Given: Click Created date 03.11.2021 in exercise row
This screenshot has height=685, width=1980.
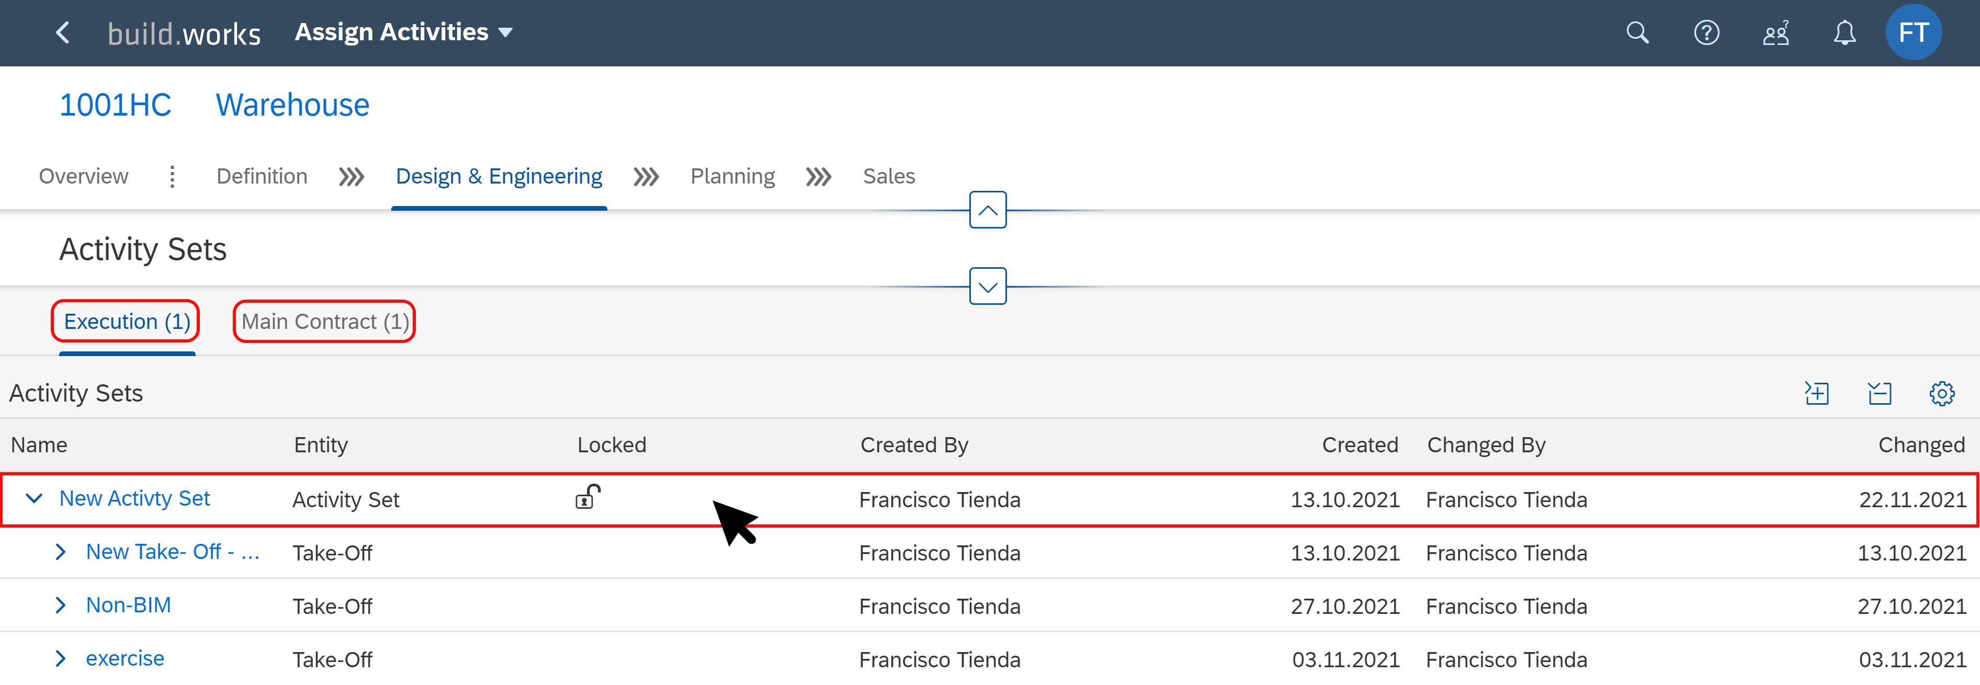Looking at the screenshot, I should click(x=1346, y=660).
